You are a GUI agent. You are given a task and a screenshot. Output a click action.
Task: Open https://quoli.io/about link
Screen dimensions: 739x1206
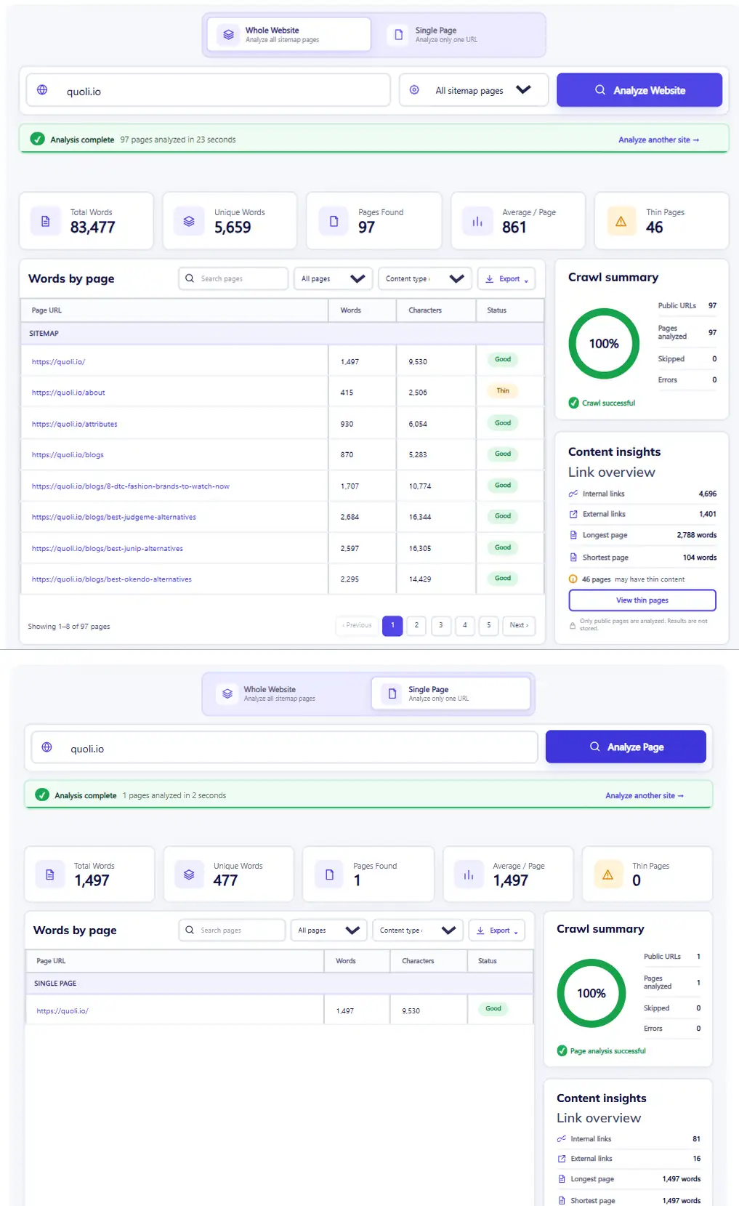(68, 393)
